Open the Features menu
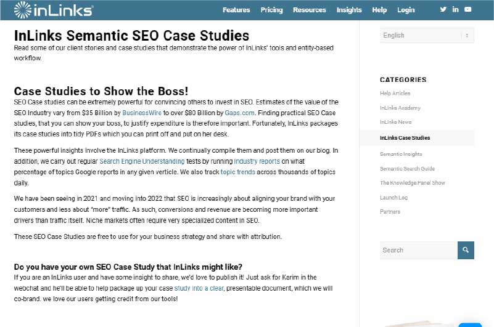 tap(236, 10)
